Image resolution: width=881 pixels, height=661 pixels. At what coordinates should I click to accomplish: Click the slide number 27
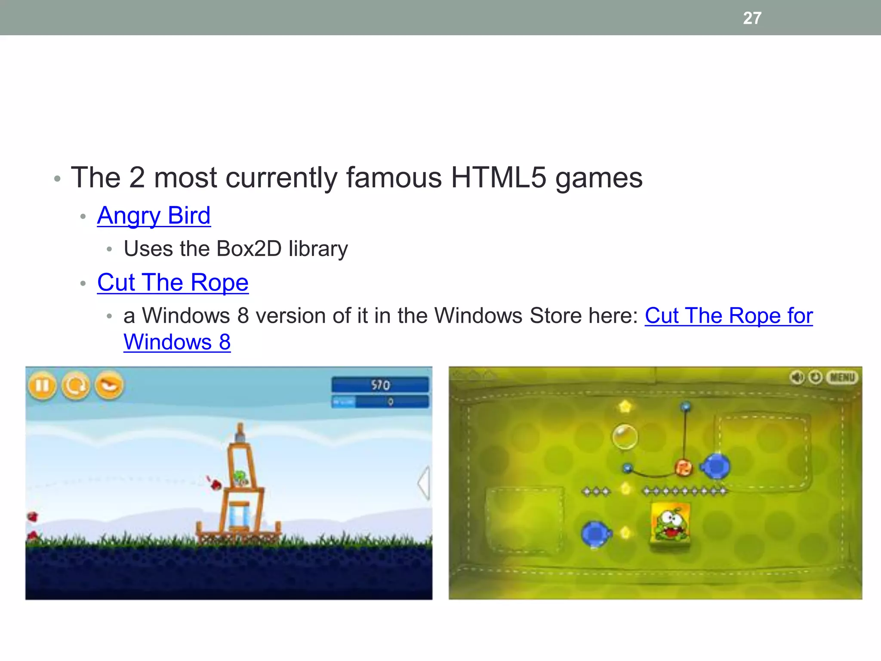(752, 18)
